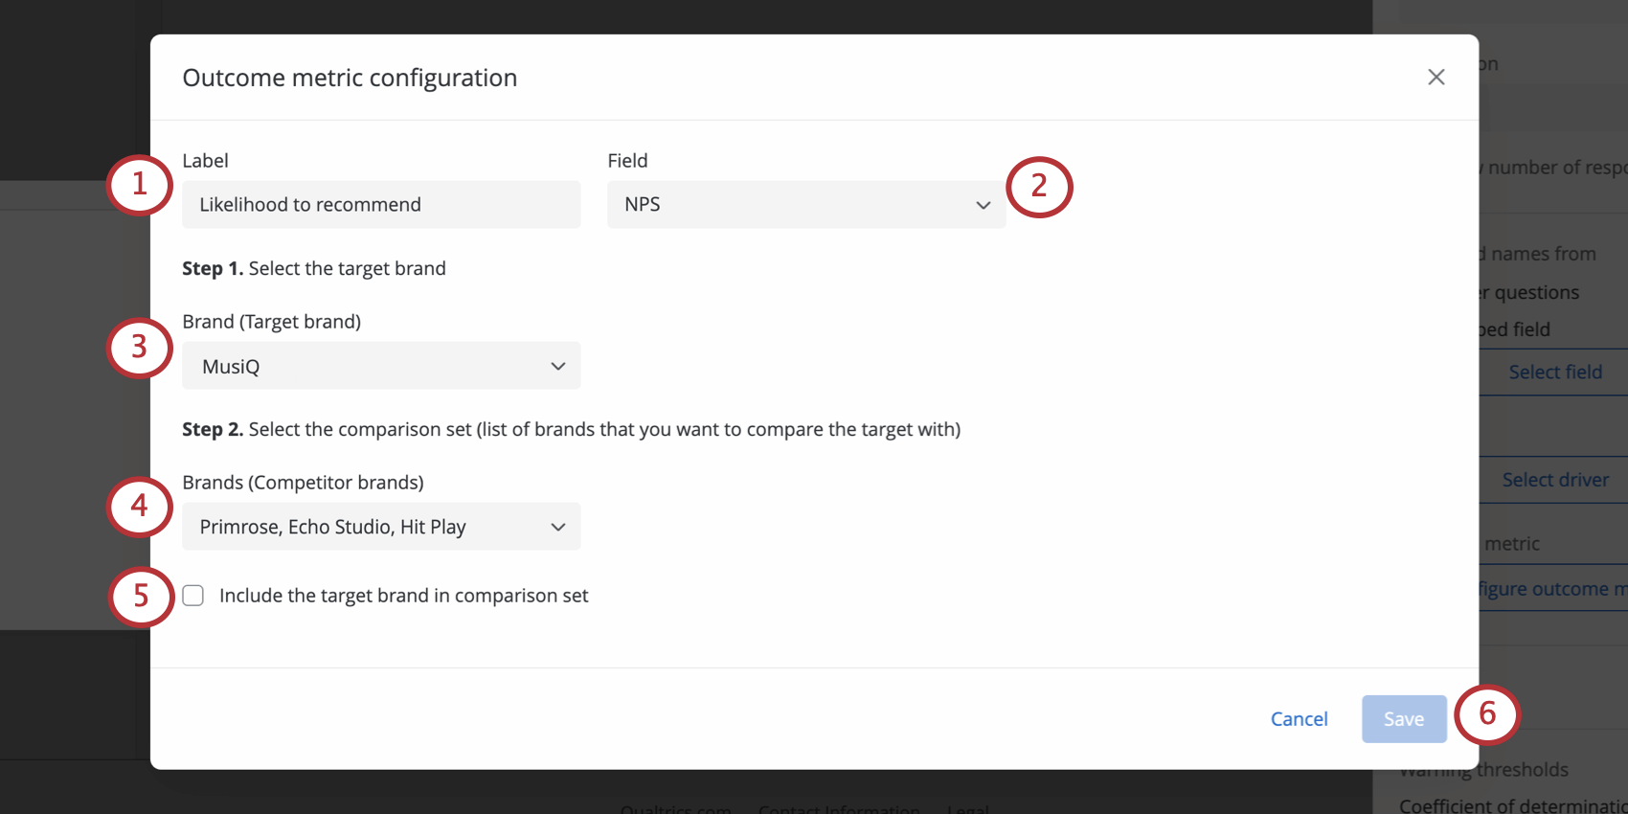Image resolution: width=1628 pixels, height=814 pixels.
Task: Click the chevron arrow beside MusiQ
Action: 558,366
